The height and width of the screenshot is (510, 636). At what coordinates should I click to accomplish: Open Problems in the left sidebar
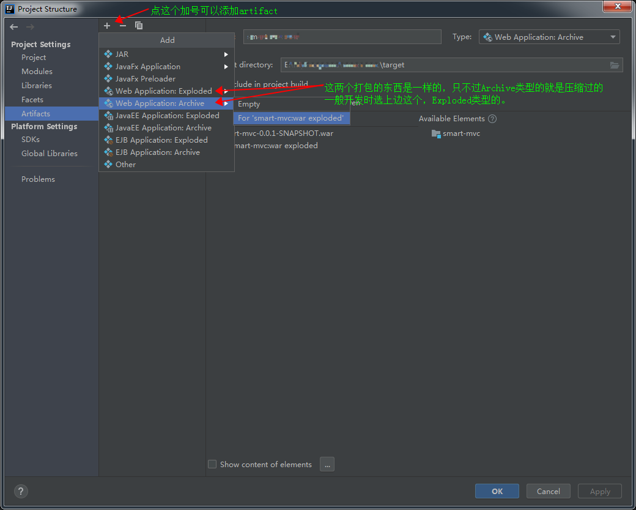coord(38,179)
